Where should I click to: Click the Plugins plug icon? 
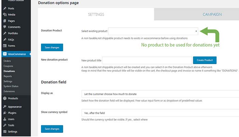[x=4, y=113]
